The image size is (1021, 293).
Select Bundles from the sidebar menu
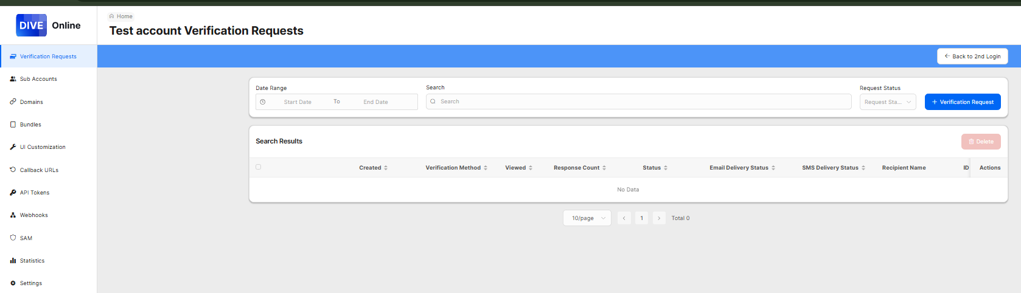(x=30, y=125)
